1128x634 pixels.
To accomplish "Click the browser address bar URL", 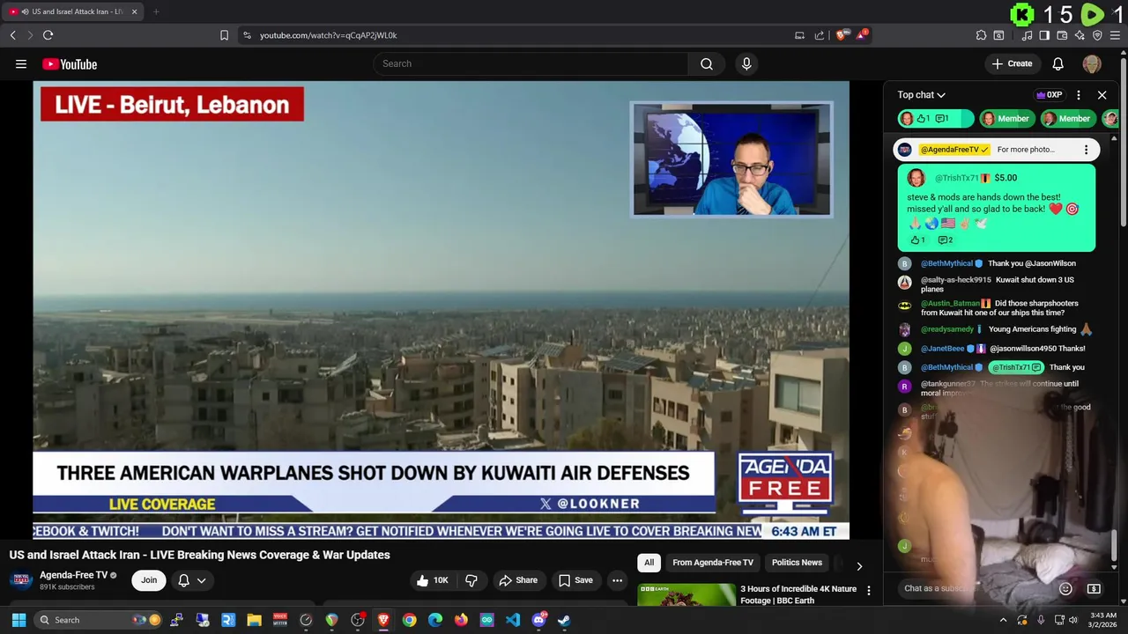I will (328, 35).
